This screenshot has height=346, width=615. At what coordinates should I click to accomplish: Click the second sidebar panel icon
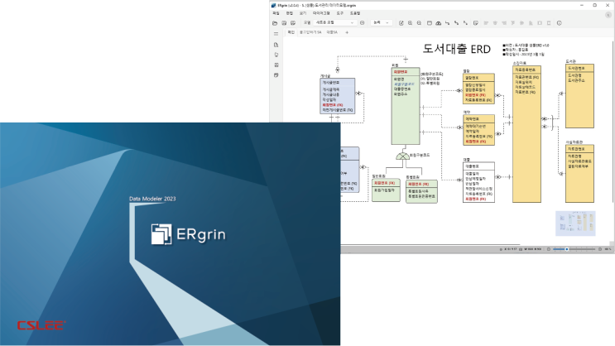pos(276,55)
